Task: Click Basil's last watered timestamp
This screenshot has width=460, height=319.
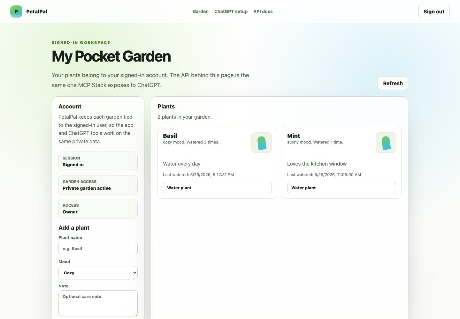Action: [198, 174]
